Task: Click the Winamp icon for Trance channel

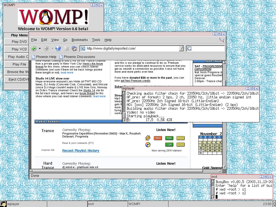Action: (148, 138)
